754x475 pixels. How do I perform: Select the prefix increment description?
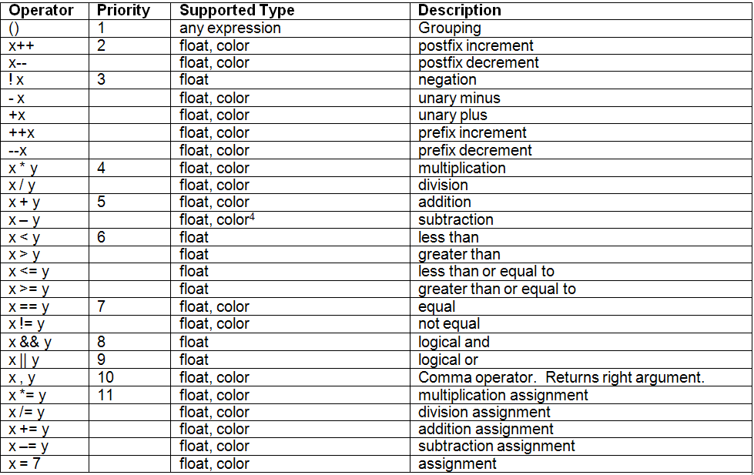click(x=472, y=132)
